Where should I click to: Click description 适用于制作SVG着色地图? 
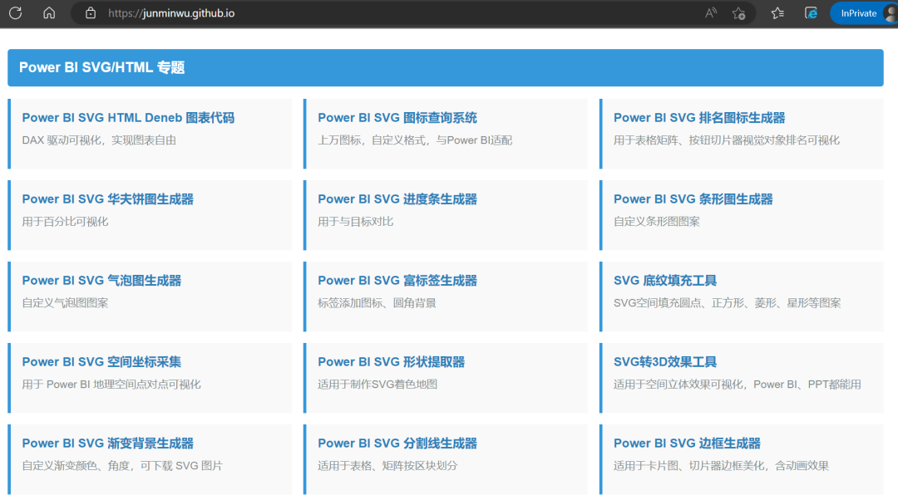[377, 384]
